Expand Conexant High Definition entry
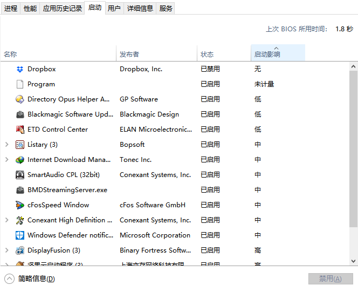This screenshot has width=358, height=292. (6, 220)
